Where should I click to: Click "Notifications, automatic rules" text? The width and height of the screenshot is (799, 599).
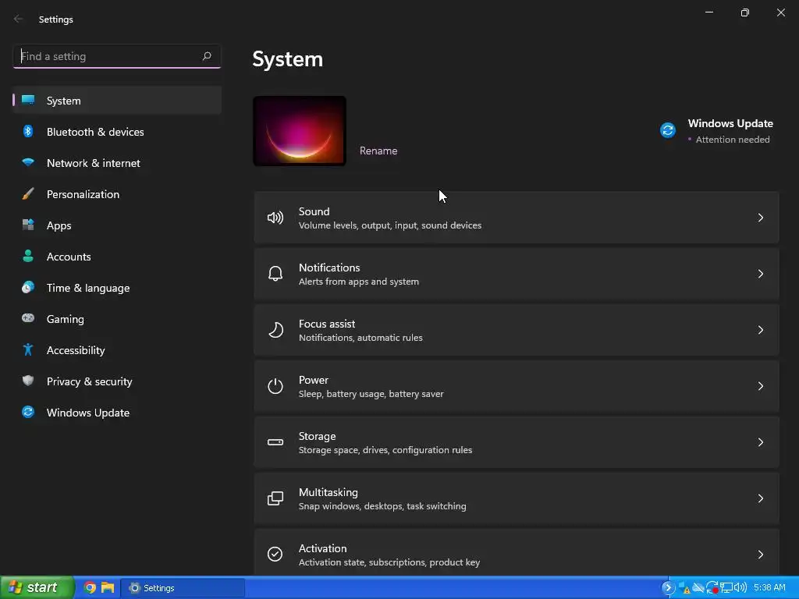tap(360, 338)
